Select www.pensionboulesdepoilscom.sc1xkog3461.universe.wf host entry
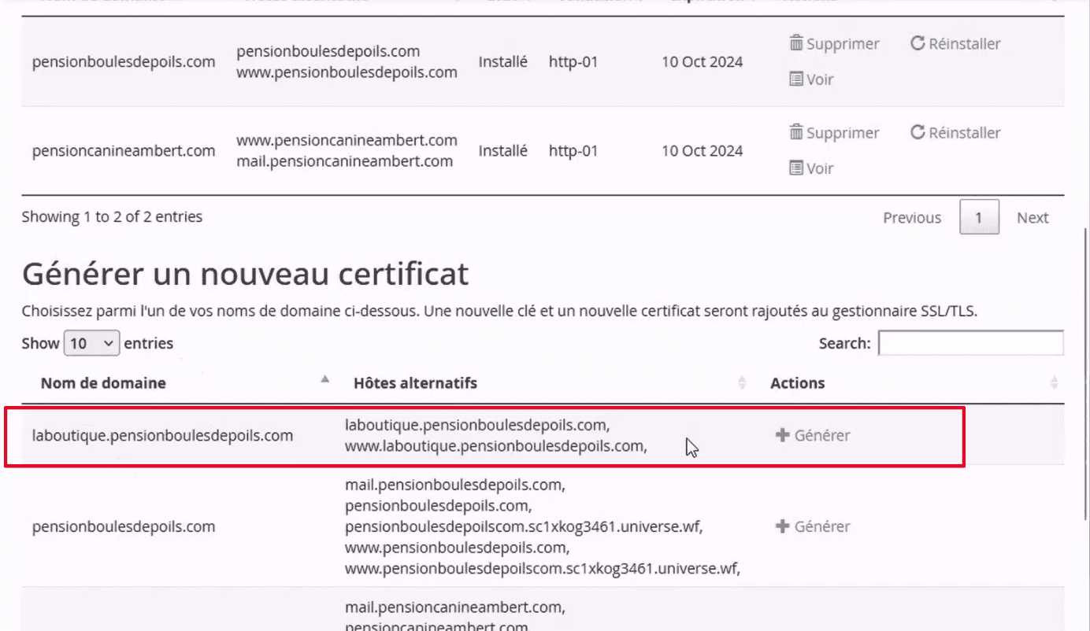This screenshot has width=1090, height=631. point(542,567)
